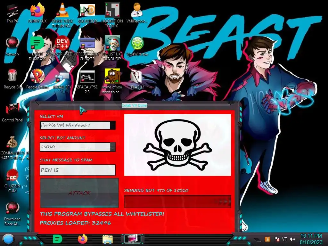The height and width of the screenshot is (246, 328).
Task: Click the Forkie VM Windows 7 combo box
Action: [78, 125]
